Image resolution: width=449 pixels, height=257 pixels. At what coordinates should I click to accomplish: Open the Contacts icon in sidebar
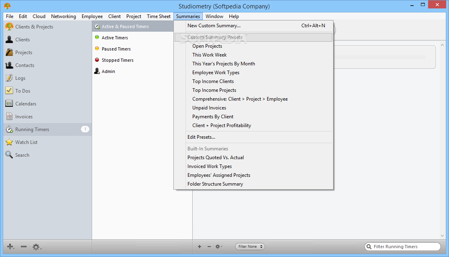click(9, 65)
